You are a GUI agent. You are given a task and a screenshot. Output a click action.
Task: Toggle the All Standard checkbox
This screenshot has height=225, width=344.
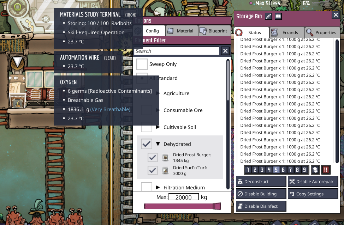click(x=142, y=78)
